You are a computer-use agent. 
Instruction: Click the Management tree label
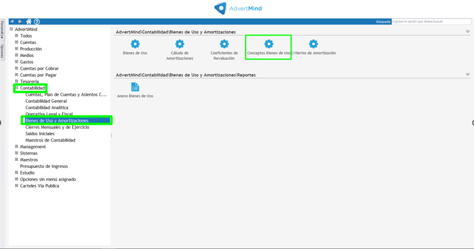[33, 147]
